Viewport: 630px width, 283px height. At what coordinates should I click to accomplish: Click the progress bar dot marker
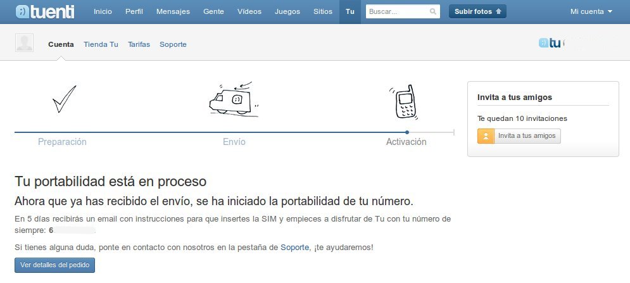[407, 132]
